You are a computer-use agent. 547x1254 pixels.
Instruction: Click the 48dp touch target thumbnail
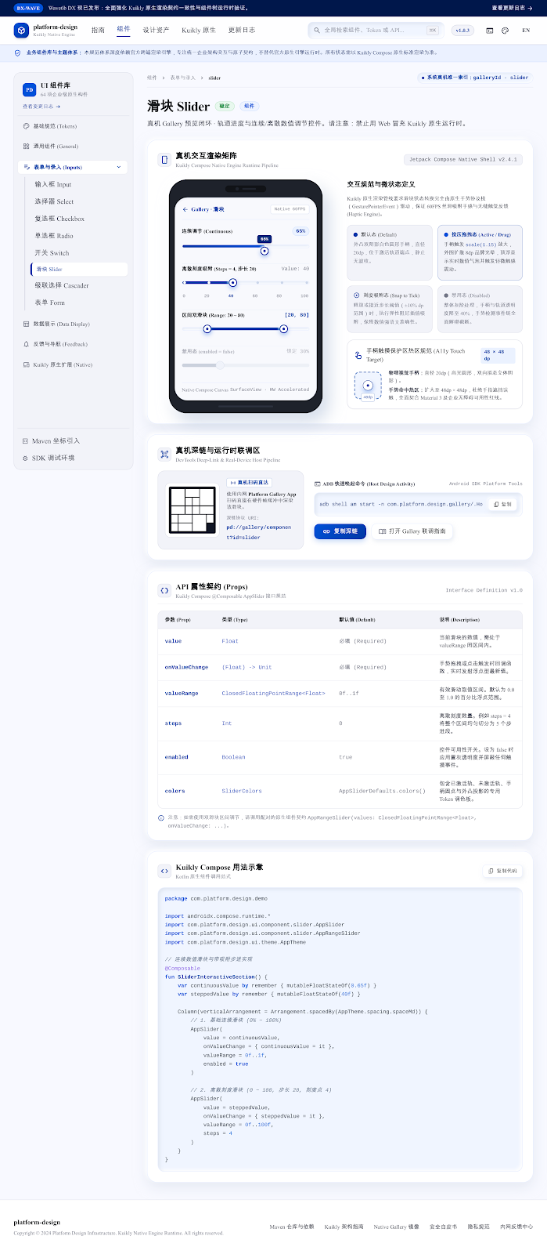coord(368,386)
